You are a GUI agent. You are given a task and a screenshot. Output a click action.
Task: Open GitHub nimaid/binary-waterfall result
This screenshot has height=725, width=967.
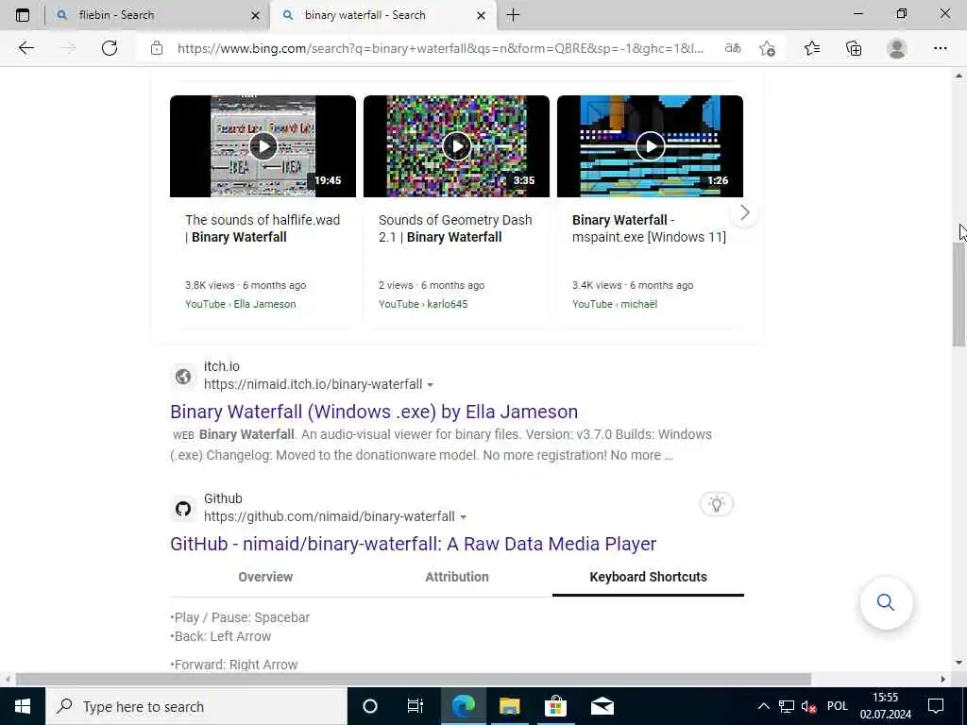click(414, 544)
